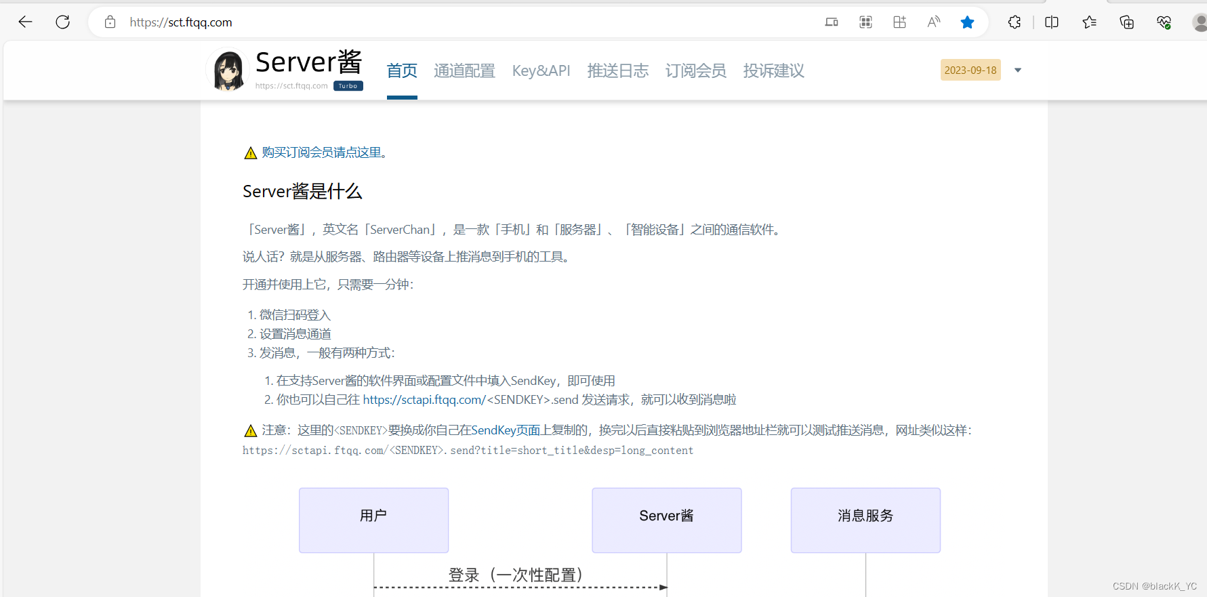The width and height of the screenshot is (1207, 597).
Task: Toggle the blue favorite star for this page
Action: (967, 22)
